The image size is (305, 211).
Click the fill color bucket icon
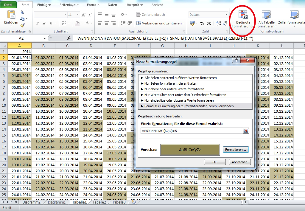[x=77, y=23]
